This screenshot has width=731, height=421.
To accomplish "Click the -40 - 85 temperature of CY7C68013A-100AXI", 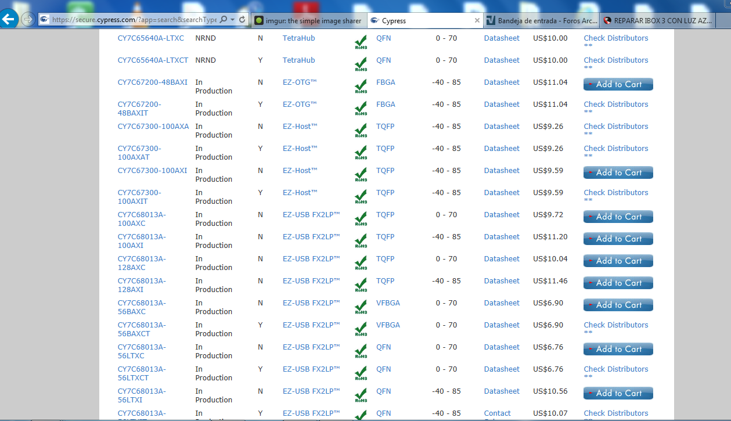I will point(446,237).
